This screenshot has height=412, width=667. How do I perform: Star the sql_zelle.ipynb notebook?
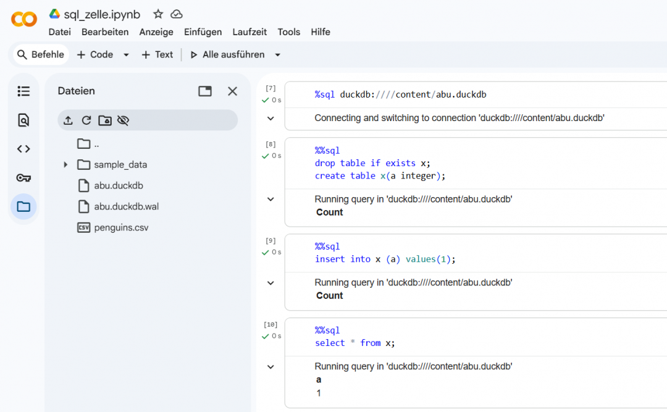pyautogui.click(x=157, y=14)
